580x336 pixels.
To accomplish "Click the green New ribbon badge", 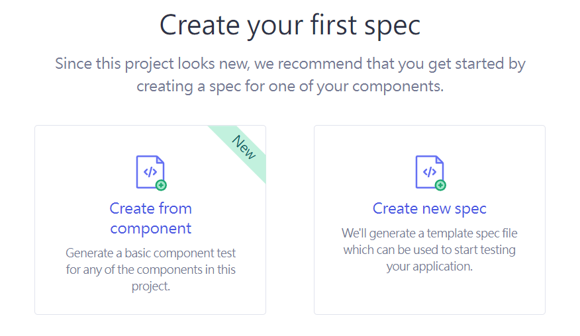I will pos(243,147).
